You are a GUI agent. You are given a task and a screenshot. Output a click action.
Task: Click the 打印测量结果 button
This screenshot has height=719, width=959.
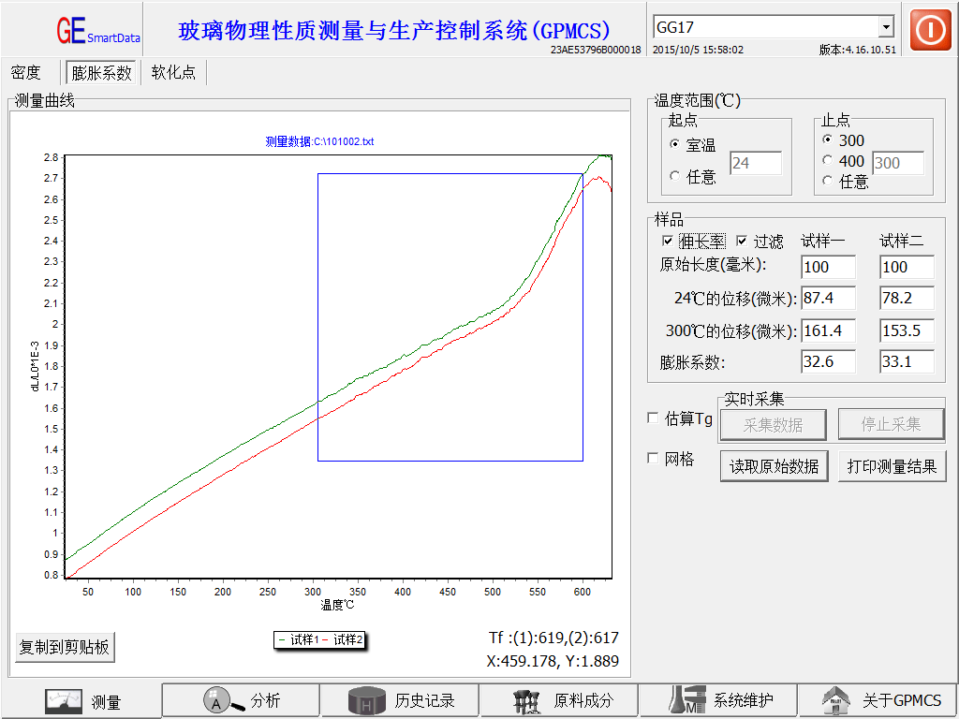[892, 466]
